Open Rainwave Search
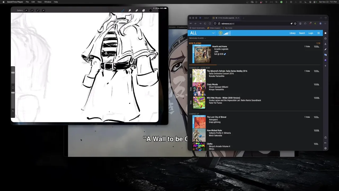 [x=302, y=33]
